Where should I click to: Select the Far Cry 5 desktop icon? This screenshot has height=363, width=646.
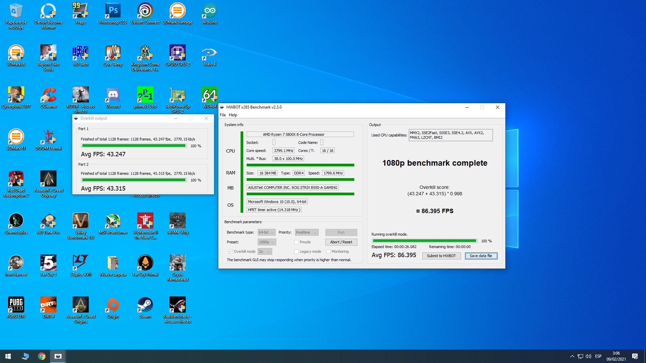point(48,266)
